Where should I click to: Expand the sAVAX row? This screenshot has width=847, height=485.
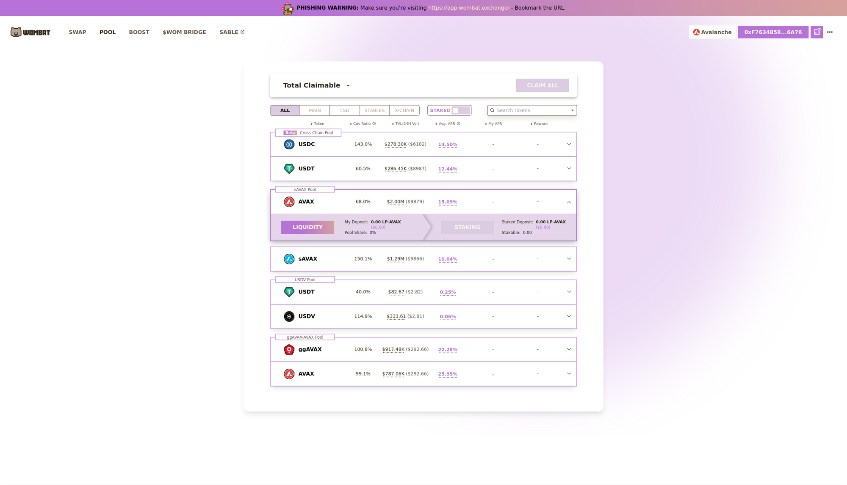pyautogui.click(x=569, y=259)
